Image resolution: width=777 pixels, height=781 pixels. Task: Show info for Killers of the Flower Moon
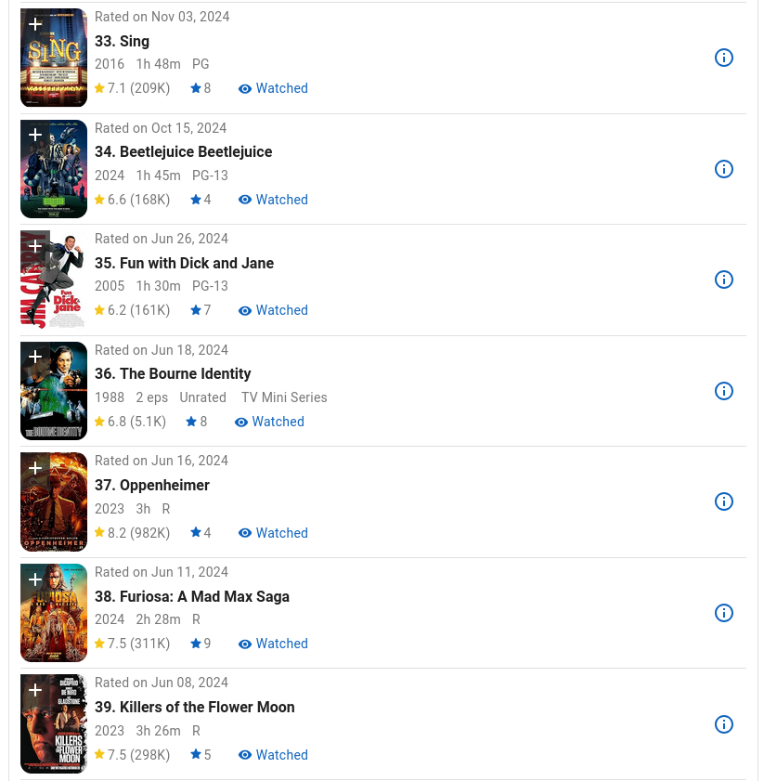(x=724, y=724)
